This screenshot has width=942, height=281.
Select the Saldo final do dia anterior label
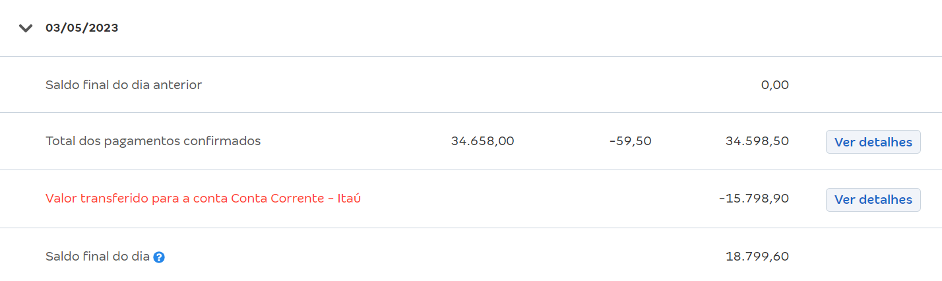pos(123,84)
